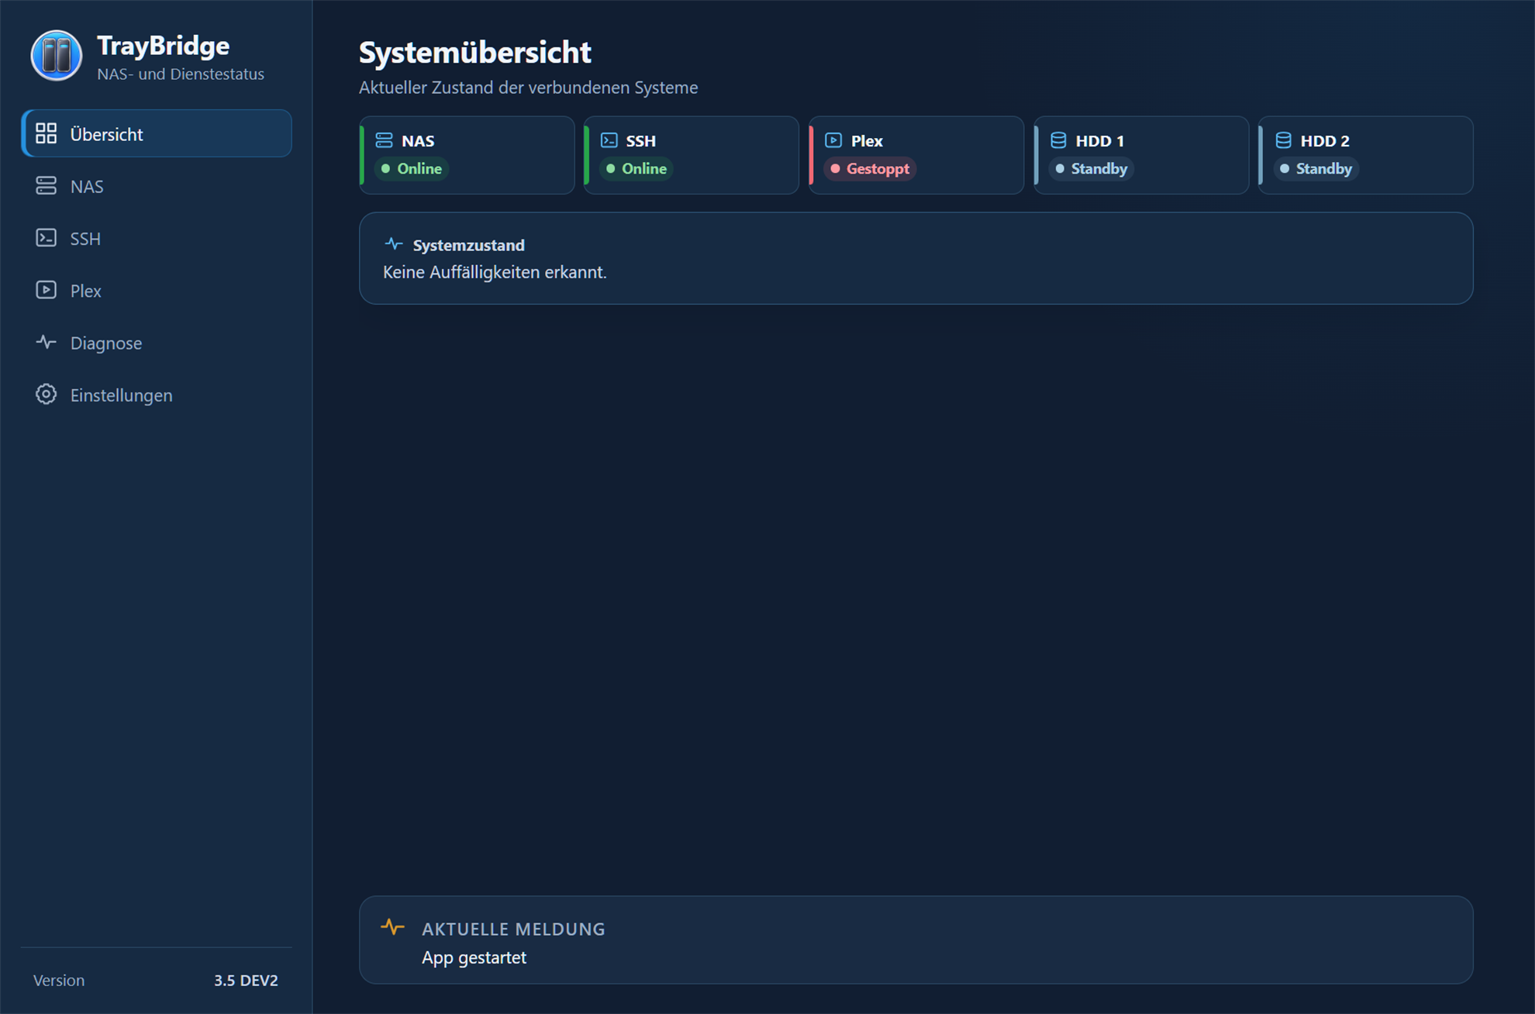Click the play icon on the Plex card

click(833, 140)
